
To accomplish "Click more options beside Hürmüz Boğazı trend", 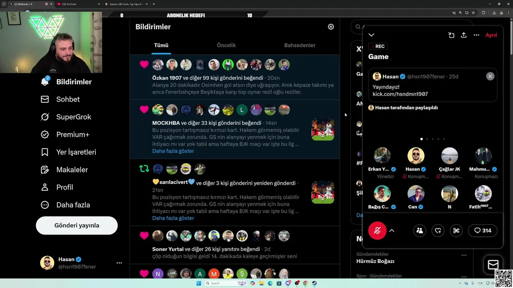I will tap(464, 255).
